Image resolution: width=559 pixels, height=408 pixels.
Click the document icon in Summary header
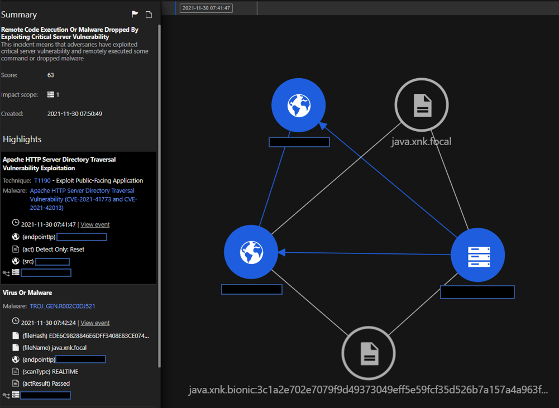[x=149, y=15]
